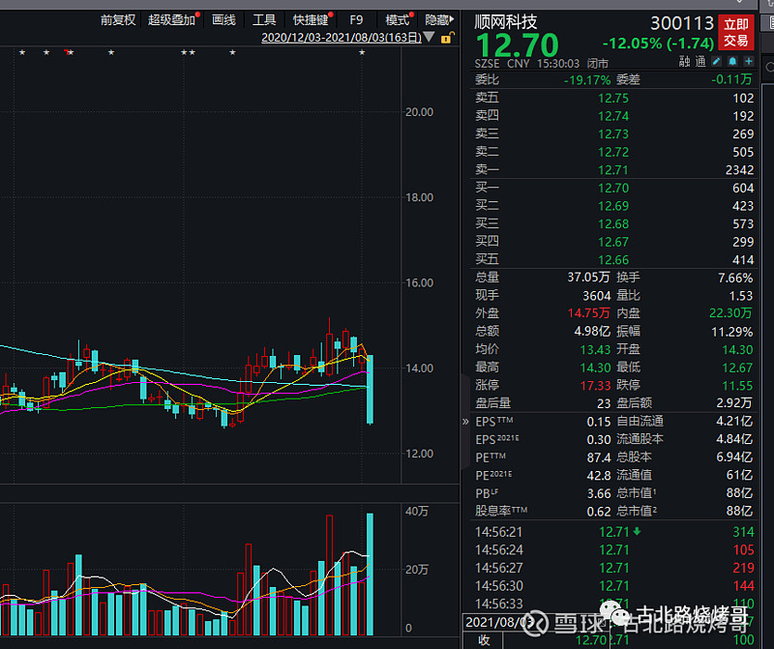Click the 换手 value 7.66%
This screenshot has width=774, height=649.
click(735, 278)
